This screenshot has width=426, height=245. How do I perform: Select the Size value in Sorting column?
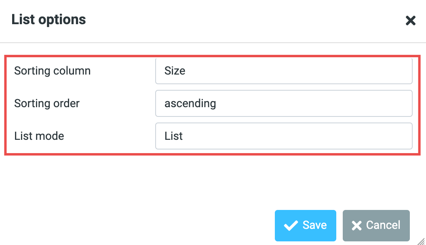(x=175, y=71)
